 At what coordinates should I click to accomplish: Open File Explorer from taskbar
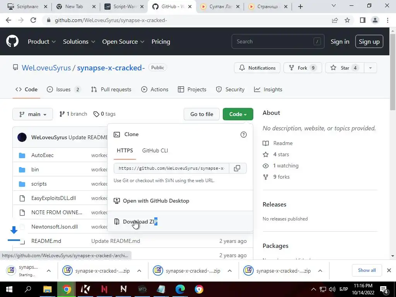(x=48, y=289)
